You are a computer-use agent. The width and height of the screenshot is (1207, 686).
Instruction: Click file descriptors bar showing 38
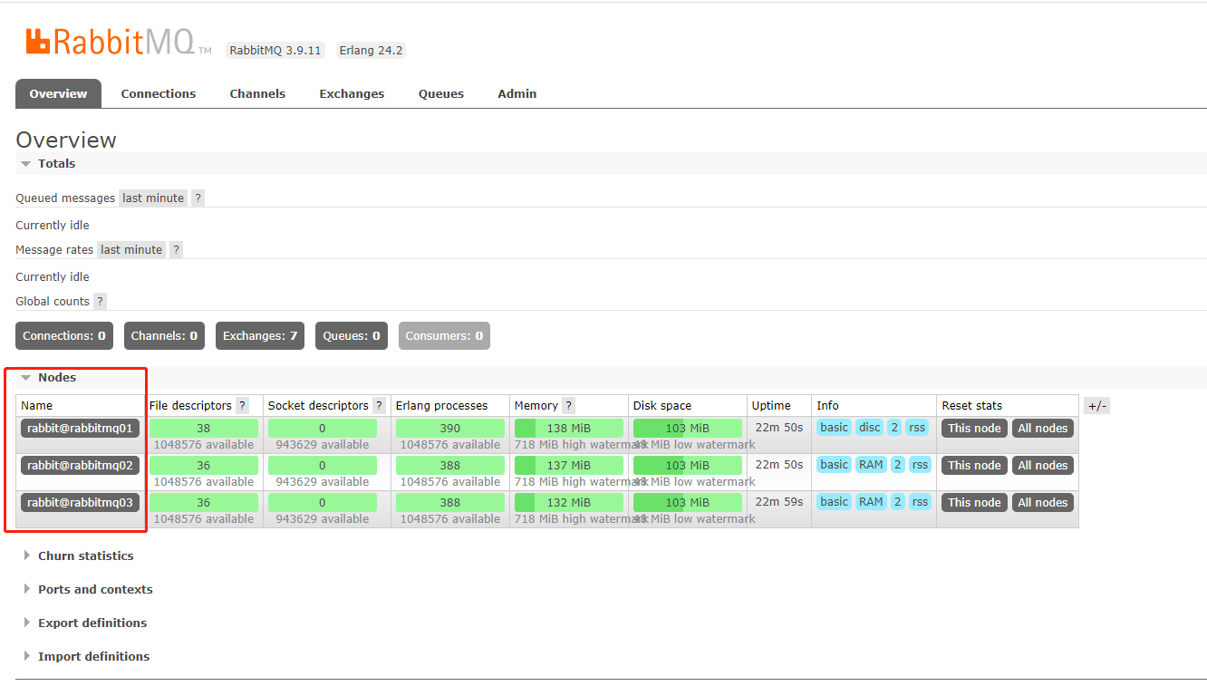point(204,429)
